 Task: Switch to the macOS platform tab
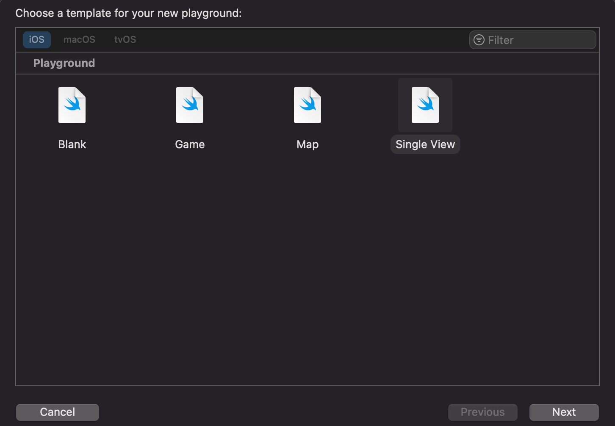tap(79, 39)
